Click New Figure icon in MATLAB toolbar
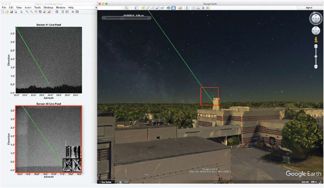The image size is (324, 188). 2,12
